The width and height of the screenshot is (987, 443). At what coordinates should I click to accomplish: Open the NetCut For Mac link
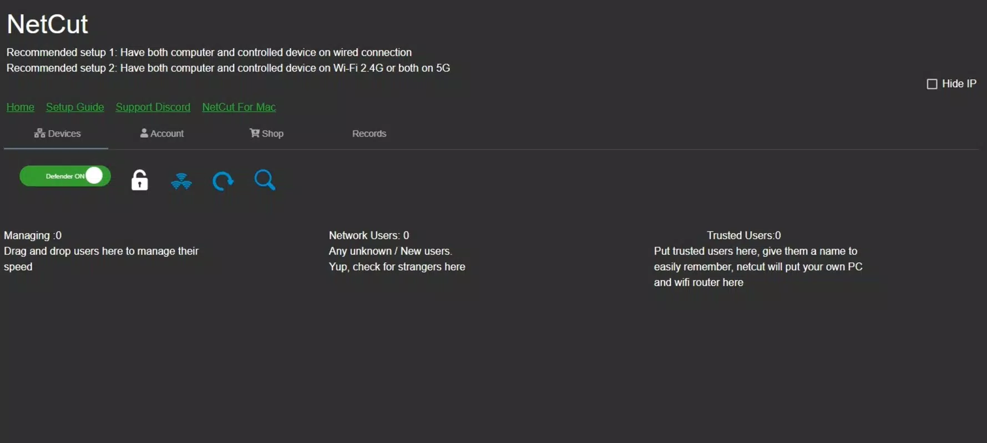pyautogui.click(x=239, y=107)
